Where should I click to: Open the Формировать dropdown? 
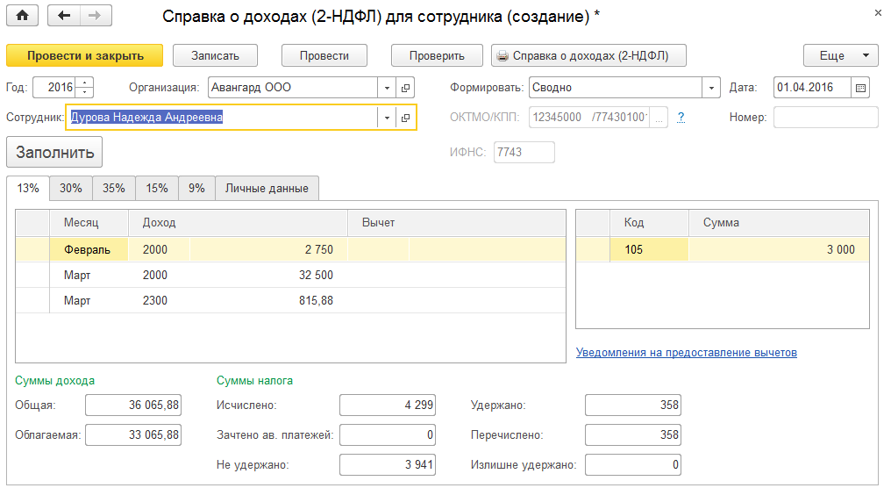point(710,88)
